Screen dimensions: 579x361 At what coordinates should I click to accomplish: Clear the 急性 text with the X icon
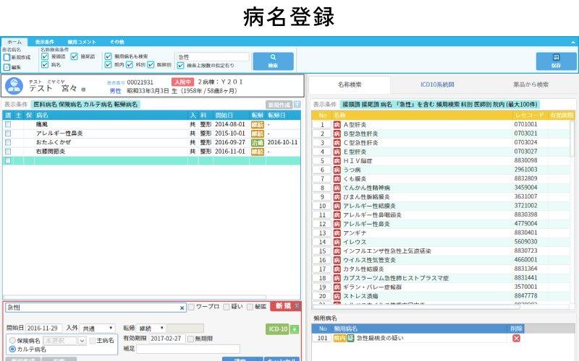click(182, 308)
